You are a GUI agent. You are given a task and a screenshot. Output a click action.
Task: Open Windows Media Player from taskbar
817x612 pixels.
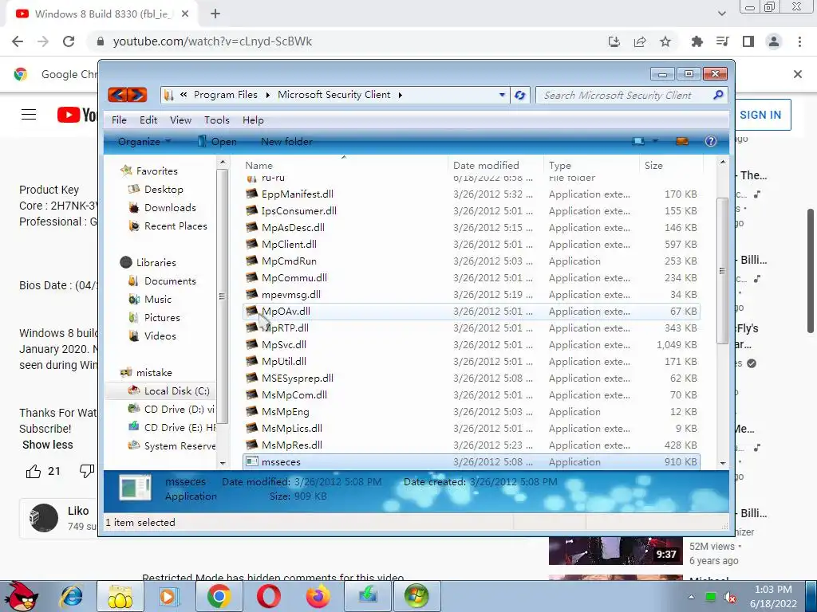coord(169,596)
